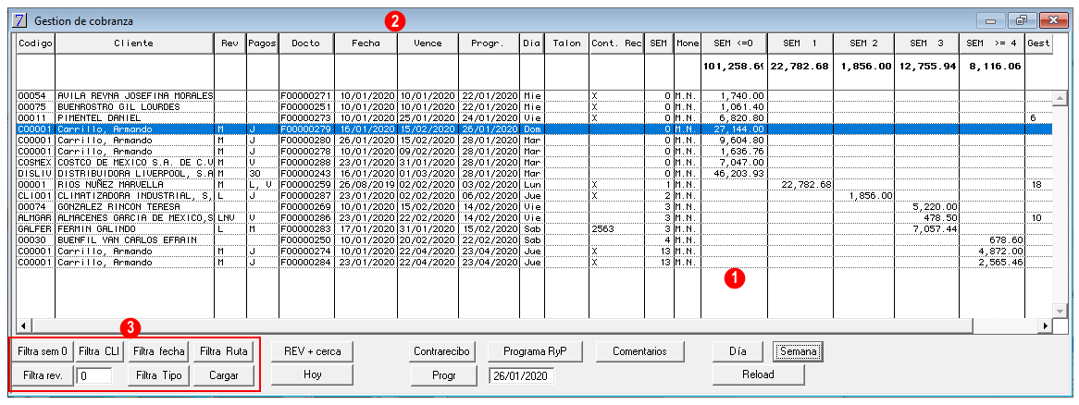Image resolution: width=1079 pixels, height=405 pixels.
Task: Click the Docto column header
Action: point(306,43)
